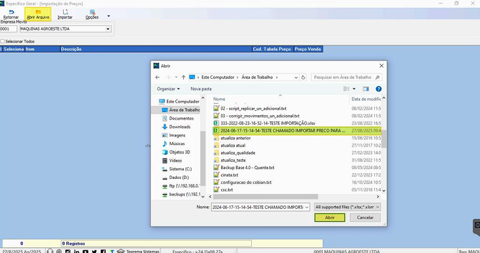
Task: Open recent locations dropdown in Abrir dialog
Action: (x=176, y=77)
